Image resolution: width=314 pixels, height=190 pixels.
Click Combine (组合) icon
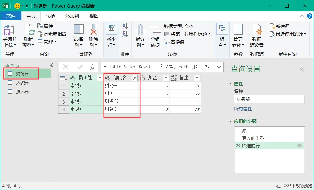coord(222,29)
